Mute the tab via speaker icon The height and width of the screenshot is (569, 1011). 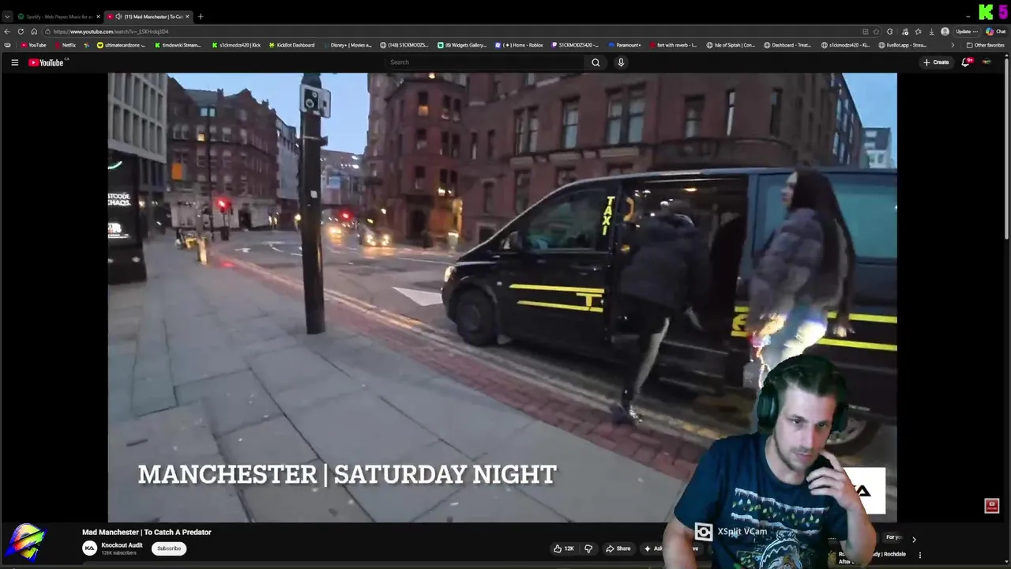[118, 17]
